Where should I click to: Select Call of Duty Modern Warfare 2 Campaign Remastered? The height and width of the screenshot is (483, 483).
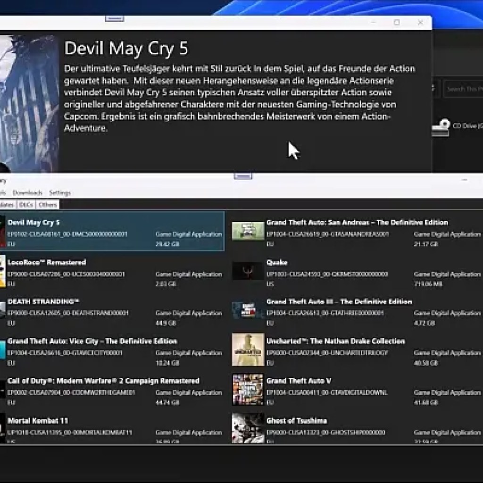tap(112, 390)
